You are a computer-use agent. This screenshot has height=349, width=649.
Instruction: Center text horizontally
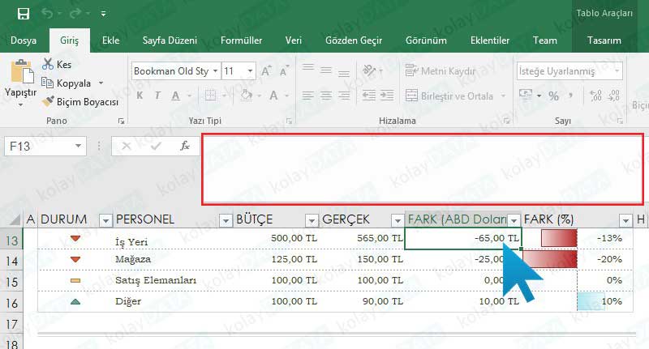(x=326, y=96)
